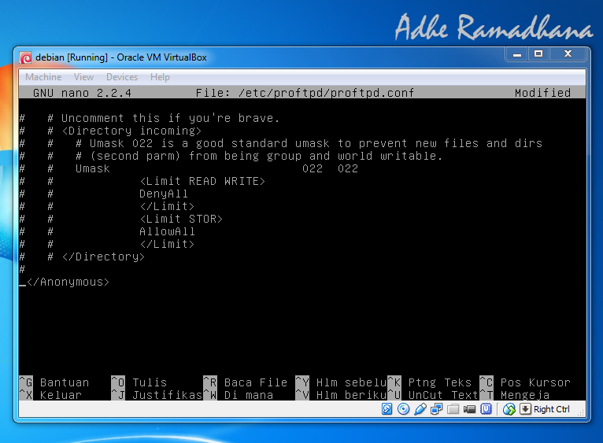
Task: Open the shared folders status icon
Action: 453,409
